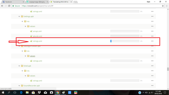
Task: Open Dropbox from the taskbar
Action: tap(39, 93)
